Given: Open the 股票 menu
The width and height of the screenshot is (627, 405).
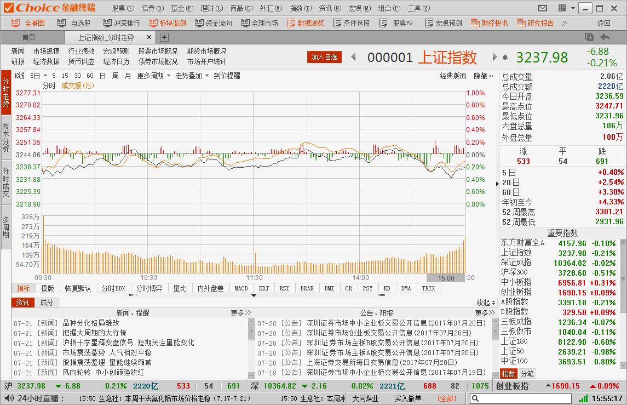Looking at the screenshot, I should 122,8.
